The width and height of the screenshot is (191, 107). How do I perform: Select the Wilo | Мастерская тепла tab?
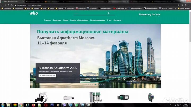pos(12,2)
